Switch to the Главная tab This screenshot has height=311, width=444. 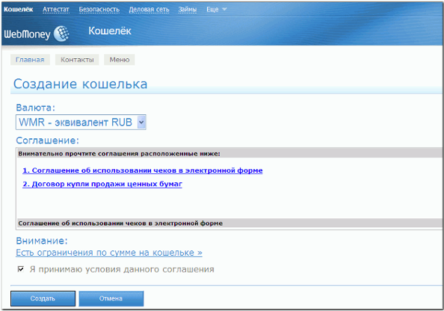[30, 60]
